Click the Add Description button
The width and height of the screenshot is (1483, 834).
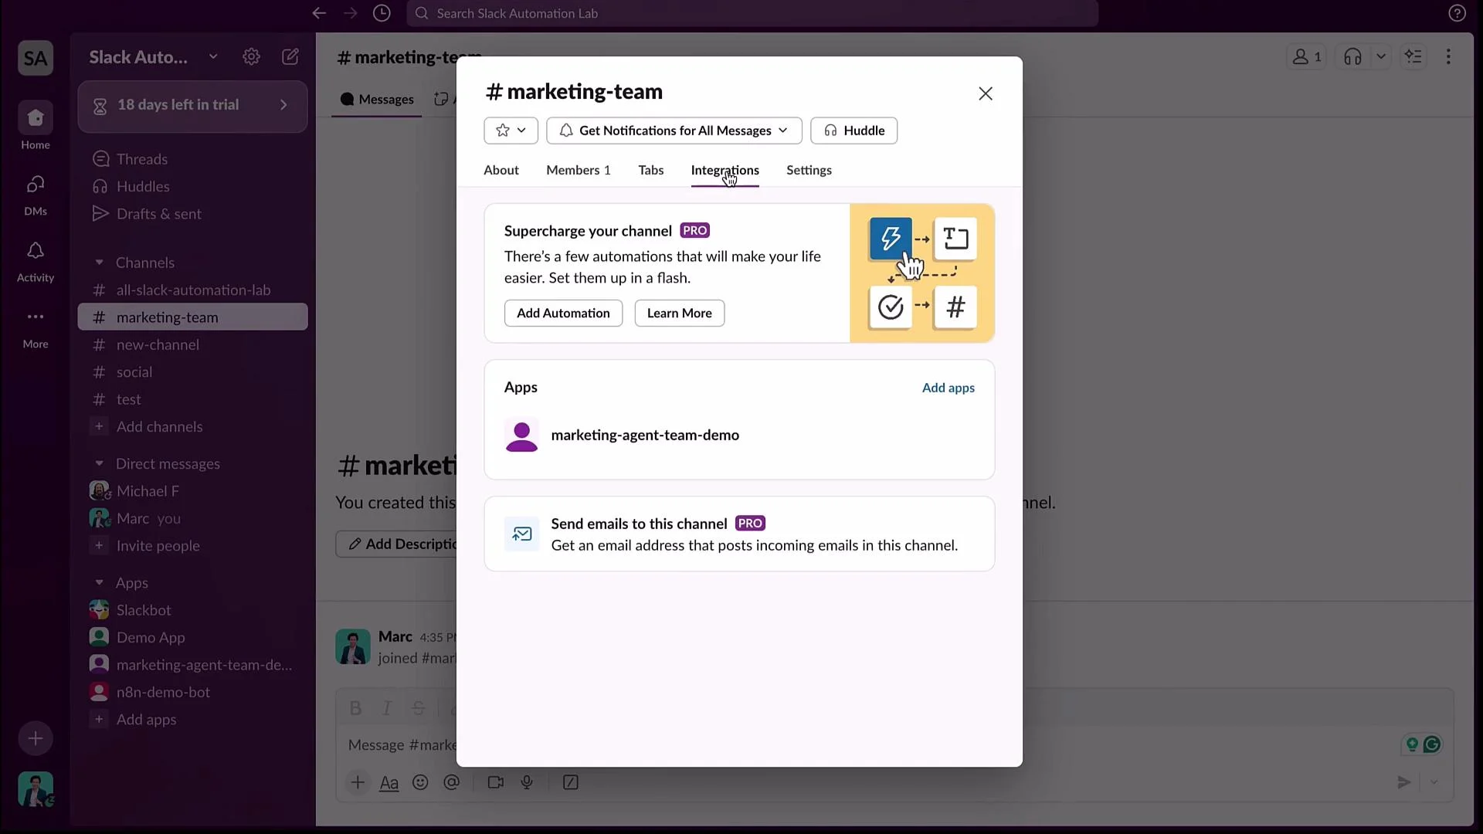point(396,544)
